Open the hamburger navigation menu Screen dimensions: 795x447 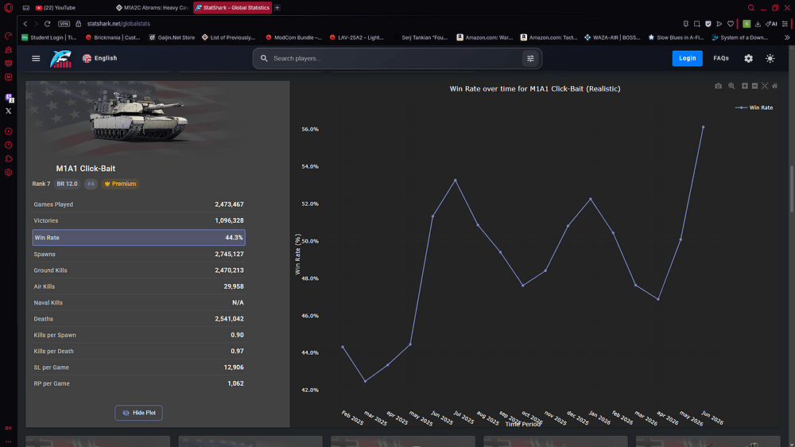coord(36,58)
